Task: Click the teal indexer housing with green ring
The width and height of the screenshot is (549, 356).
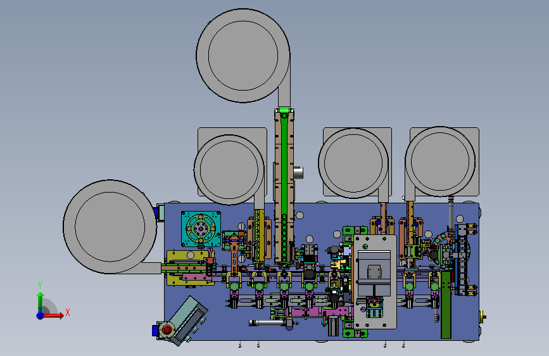Action: point(201,229)
